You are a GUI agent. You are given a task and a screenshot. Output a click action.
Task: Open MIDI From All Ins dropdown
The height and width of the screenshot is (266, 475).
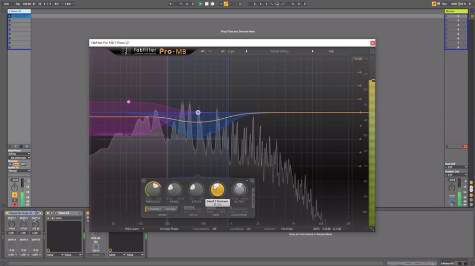point(19,154)
